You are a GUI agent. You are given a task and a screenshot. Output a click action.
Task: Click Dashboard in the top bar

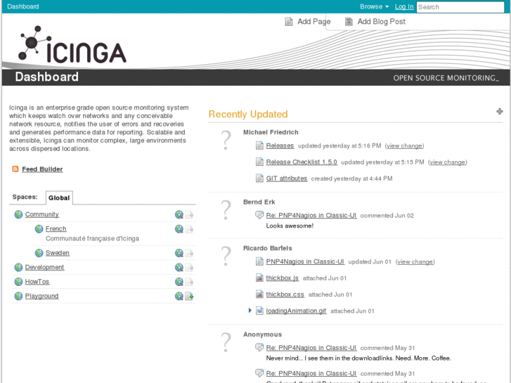point(22,6)
